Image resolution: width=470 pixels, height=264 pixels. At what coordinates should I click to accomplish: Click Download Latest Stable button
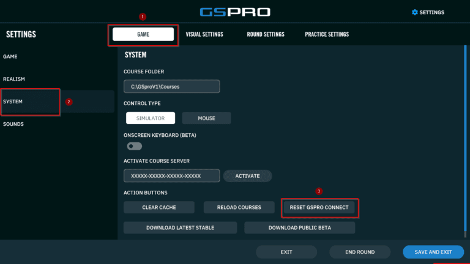tap(180, 227)
